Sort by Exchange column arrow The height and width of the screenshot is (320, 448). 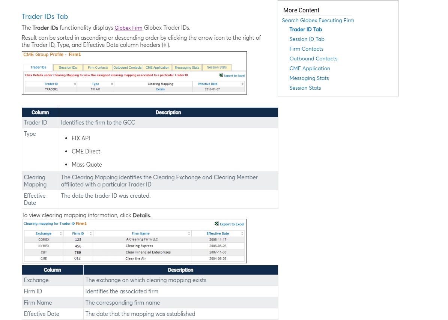point(61,234)
